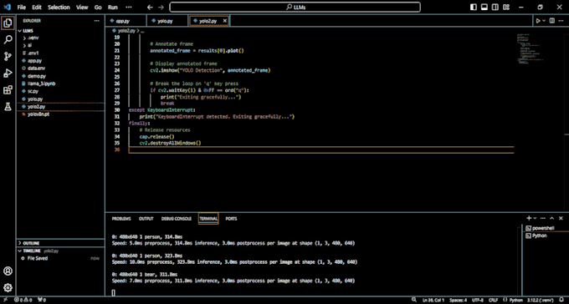569x304 pixels.
Task: Open the Go menu
Action: (x=98, y=8)
